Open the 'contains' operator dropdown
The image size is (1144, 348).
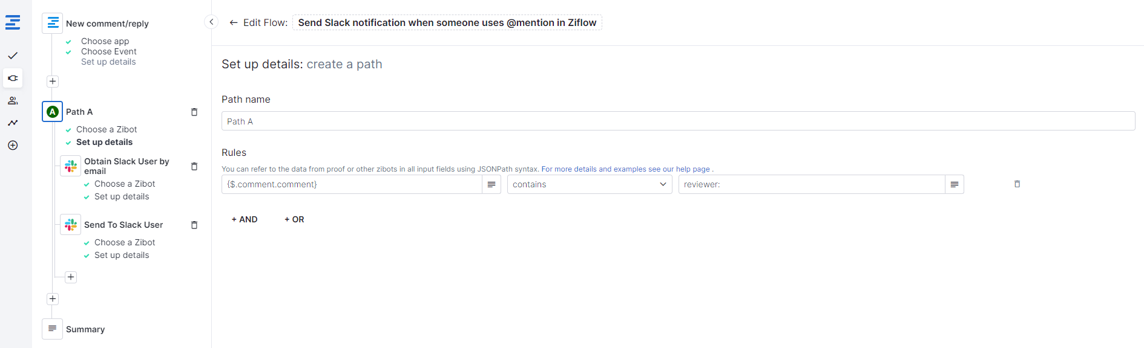[x=589, y=184]
